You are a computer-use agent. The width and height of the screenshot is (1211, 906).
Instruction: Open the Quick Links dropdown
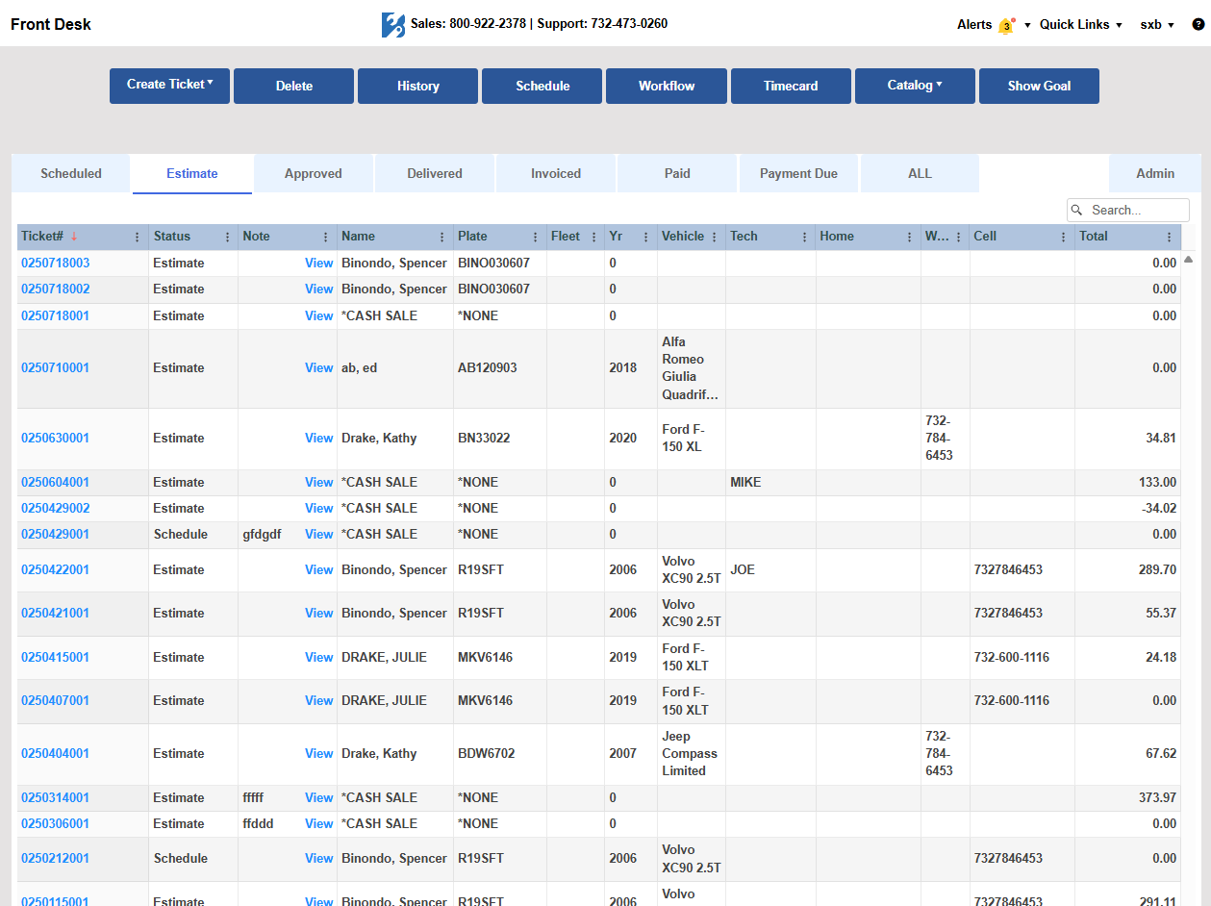click(1080, 25)
